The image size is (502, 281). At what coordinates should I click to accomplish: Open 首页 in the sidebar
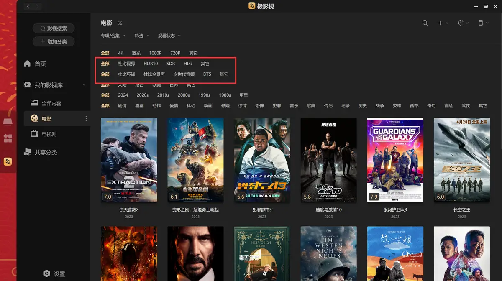(x=40, y=64)
